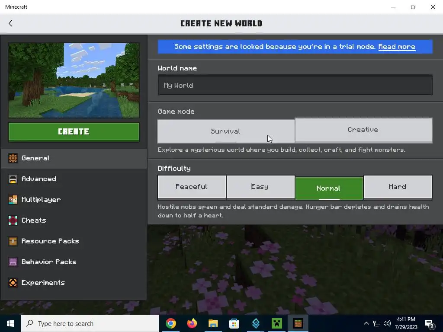
Task: Open the Multiplayer settings tab
Action: pyautogui.click(x=74, y=200)
